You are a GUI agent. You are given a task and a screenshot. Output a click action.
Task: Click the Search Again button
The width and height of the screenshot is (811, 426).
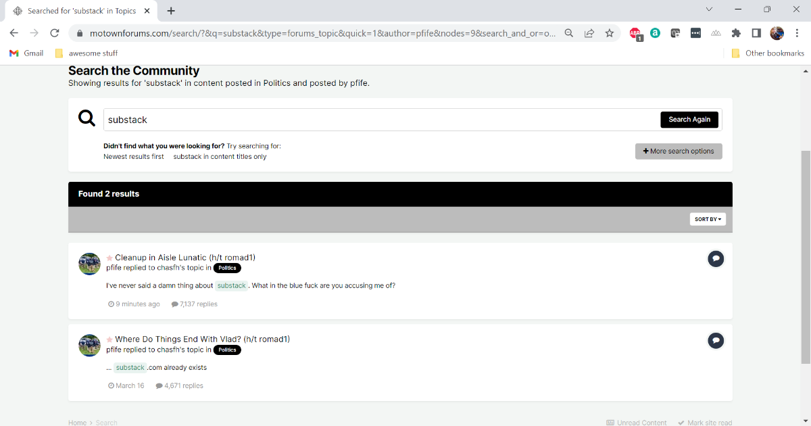[x=689, y=120]
